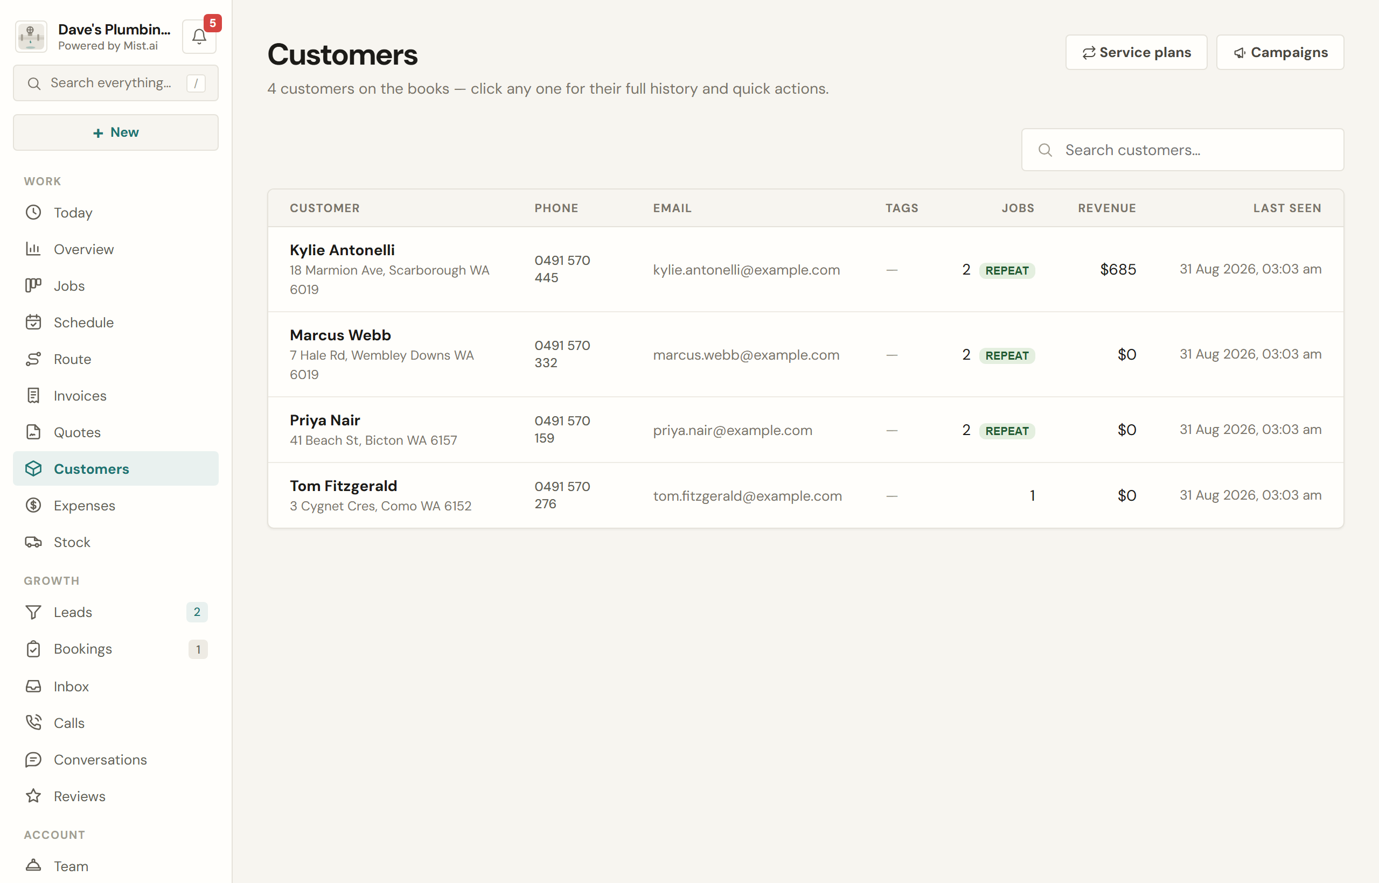
Task: Click the Schedule calendar icon
Action: point(33,322)
